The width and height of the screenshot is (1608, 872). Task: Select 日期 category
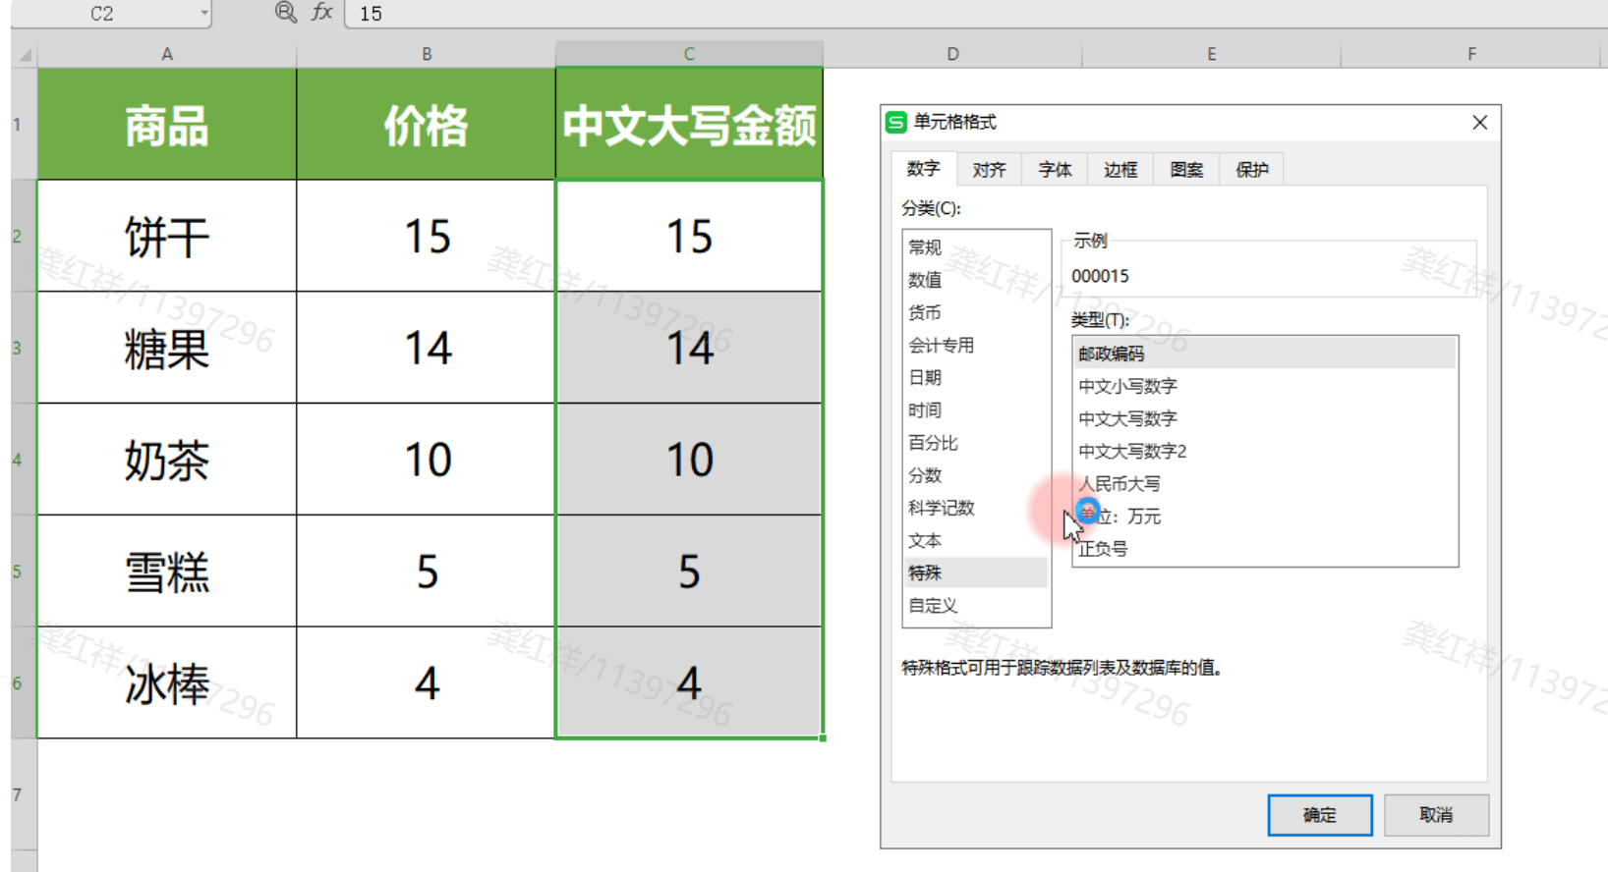(x=976, y=377)
